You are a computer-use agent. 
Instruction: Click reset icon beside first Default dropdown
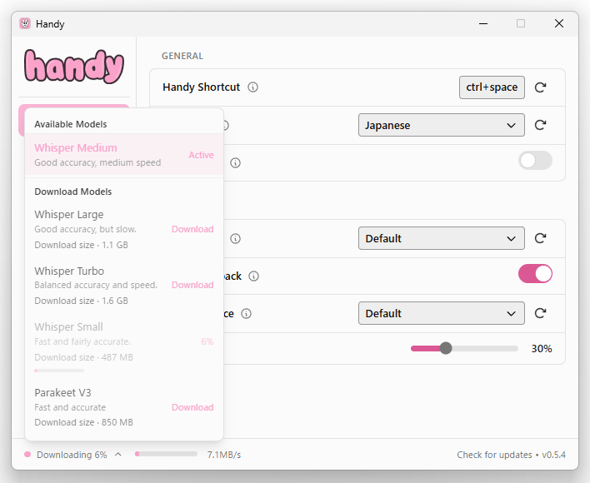coord(540,238)
